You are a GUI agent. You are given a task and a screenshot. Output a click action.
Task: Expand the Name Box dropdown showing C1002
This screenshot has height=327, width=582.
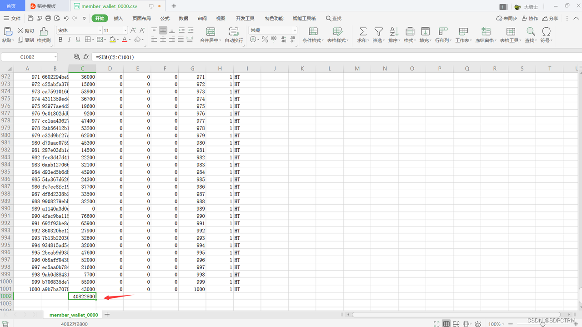[x=55, y=57]
